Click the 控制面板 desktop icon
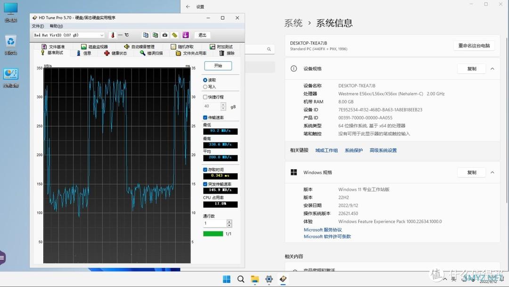The width and height of the screenshot is (509, 287). (11, 78)
